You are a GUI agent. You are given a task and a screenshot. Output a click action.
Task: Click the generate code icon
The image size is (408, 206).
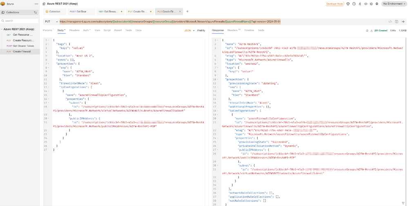[390, 22]
